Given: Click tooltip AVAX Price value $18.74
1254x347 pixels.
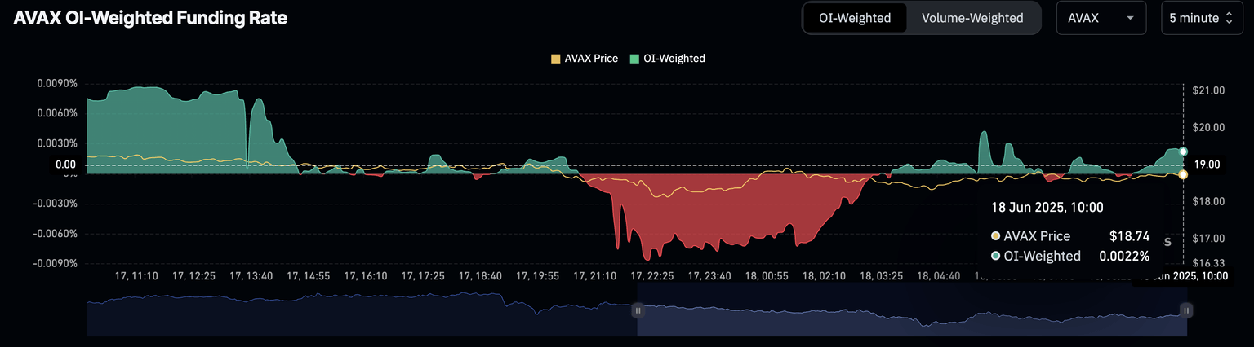Looking at the screenshot, I should [1129, 236].
